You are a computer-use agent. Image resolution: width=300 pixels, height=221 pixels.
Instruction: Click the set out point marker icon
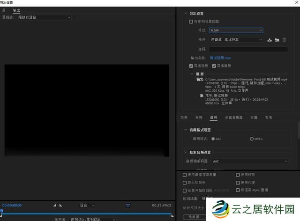60,205
